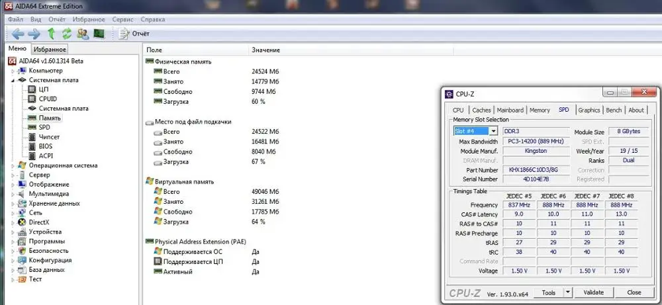The width and height of the screenshot is (662, 305).
Task: Expand the Операционная система node
Action: tap(13, 166)
